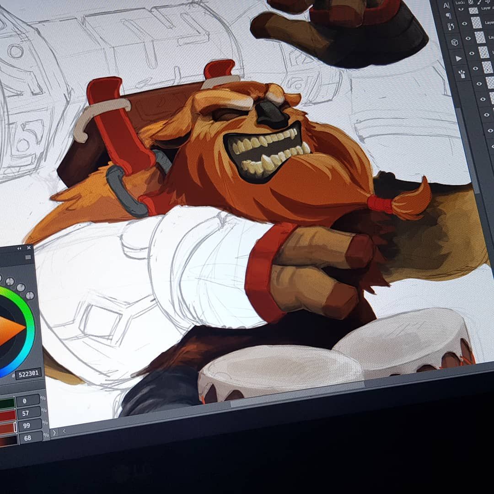This screenshot has width=494, height=494.
Task: Click the lock transparent pixels checkerboard icon
Action: click(470, 2)
